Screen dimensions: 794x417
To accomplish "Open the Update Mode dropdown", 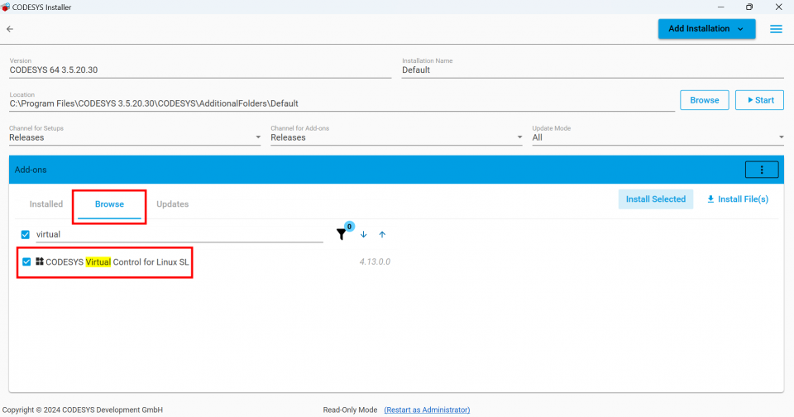I will pyautogui.click(x=658, y=137).
